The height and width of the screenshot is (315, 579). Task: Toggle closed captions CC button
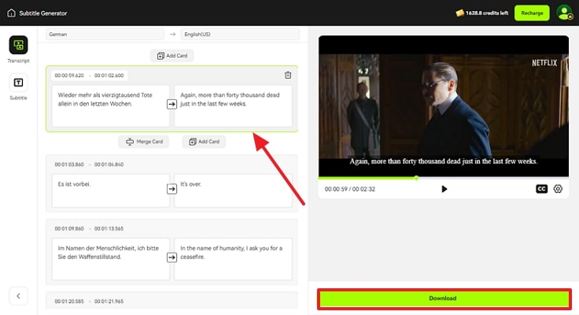click(541, 189)
